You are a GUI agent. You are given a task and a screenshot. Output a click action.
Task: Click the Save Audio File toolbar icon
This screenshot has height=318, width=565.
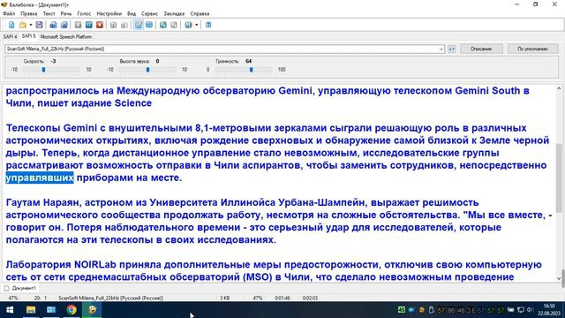53,25
